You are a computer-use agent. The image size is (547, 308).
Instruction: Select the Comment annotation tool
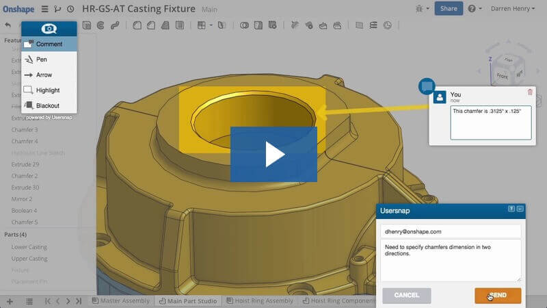[x=49, y=44]
